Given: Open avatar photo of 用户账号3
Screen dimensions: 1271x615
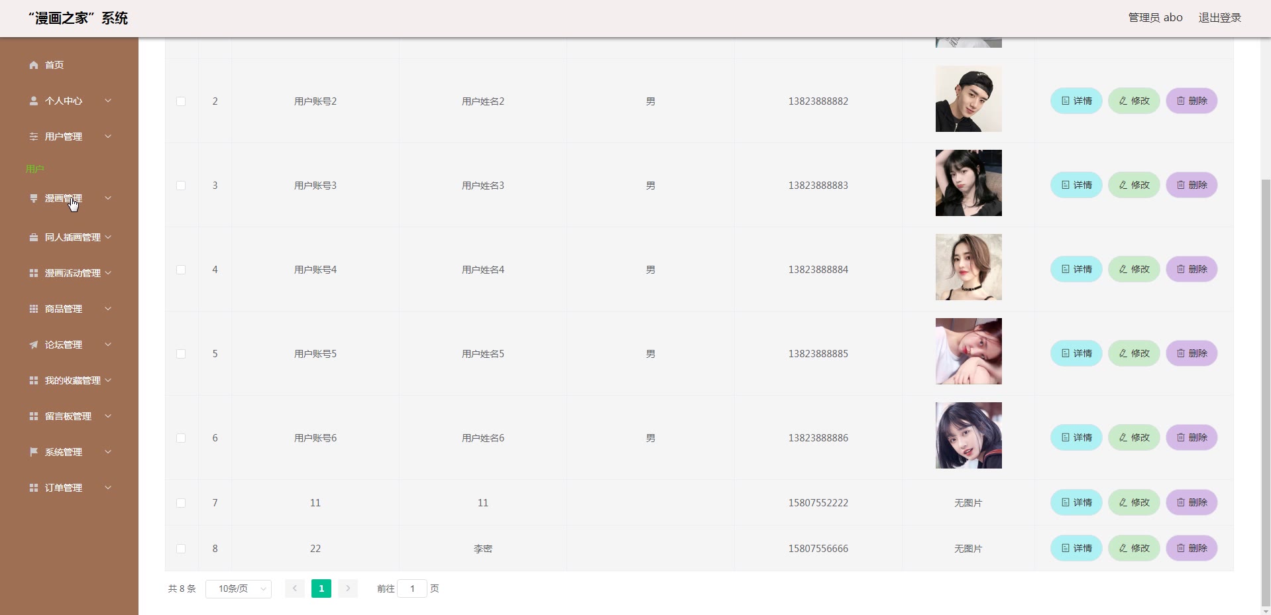Looking at the screenshot, I should [969, 183].
